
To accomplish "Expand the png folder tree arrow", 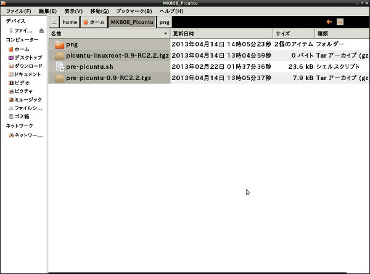I will coord(51,44).
